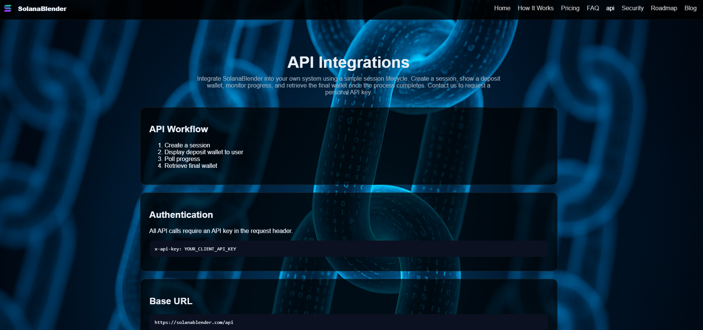The image size is (703, 330).
Task: Click the API Workflow heading
Action: pyautogui.click(x=179, y=129)
